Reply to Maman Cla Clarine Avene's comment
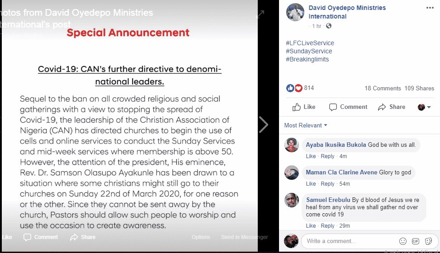440x253 pixels. pyautogui.click(x=327, y=184)
